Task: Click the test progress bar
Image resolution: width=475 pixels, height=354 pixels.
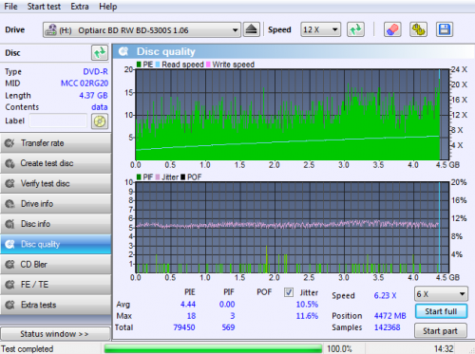Action: pos(213,348)
